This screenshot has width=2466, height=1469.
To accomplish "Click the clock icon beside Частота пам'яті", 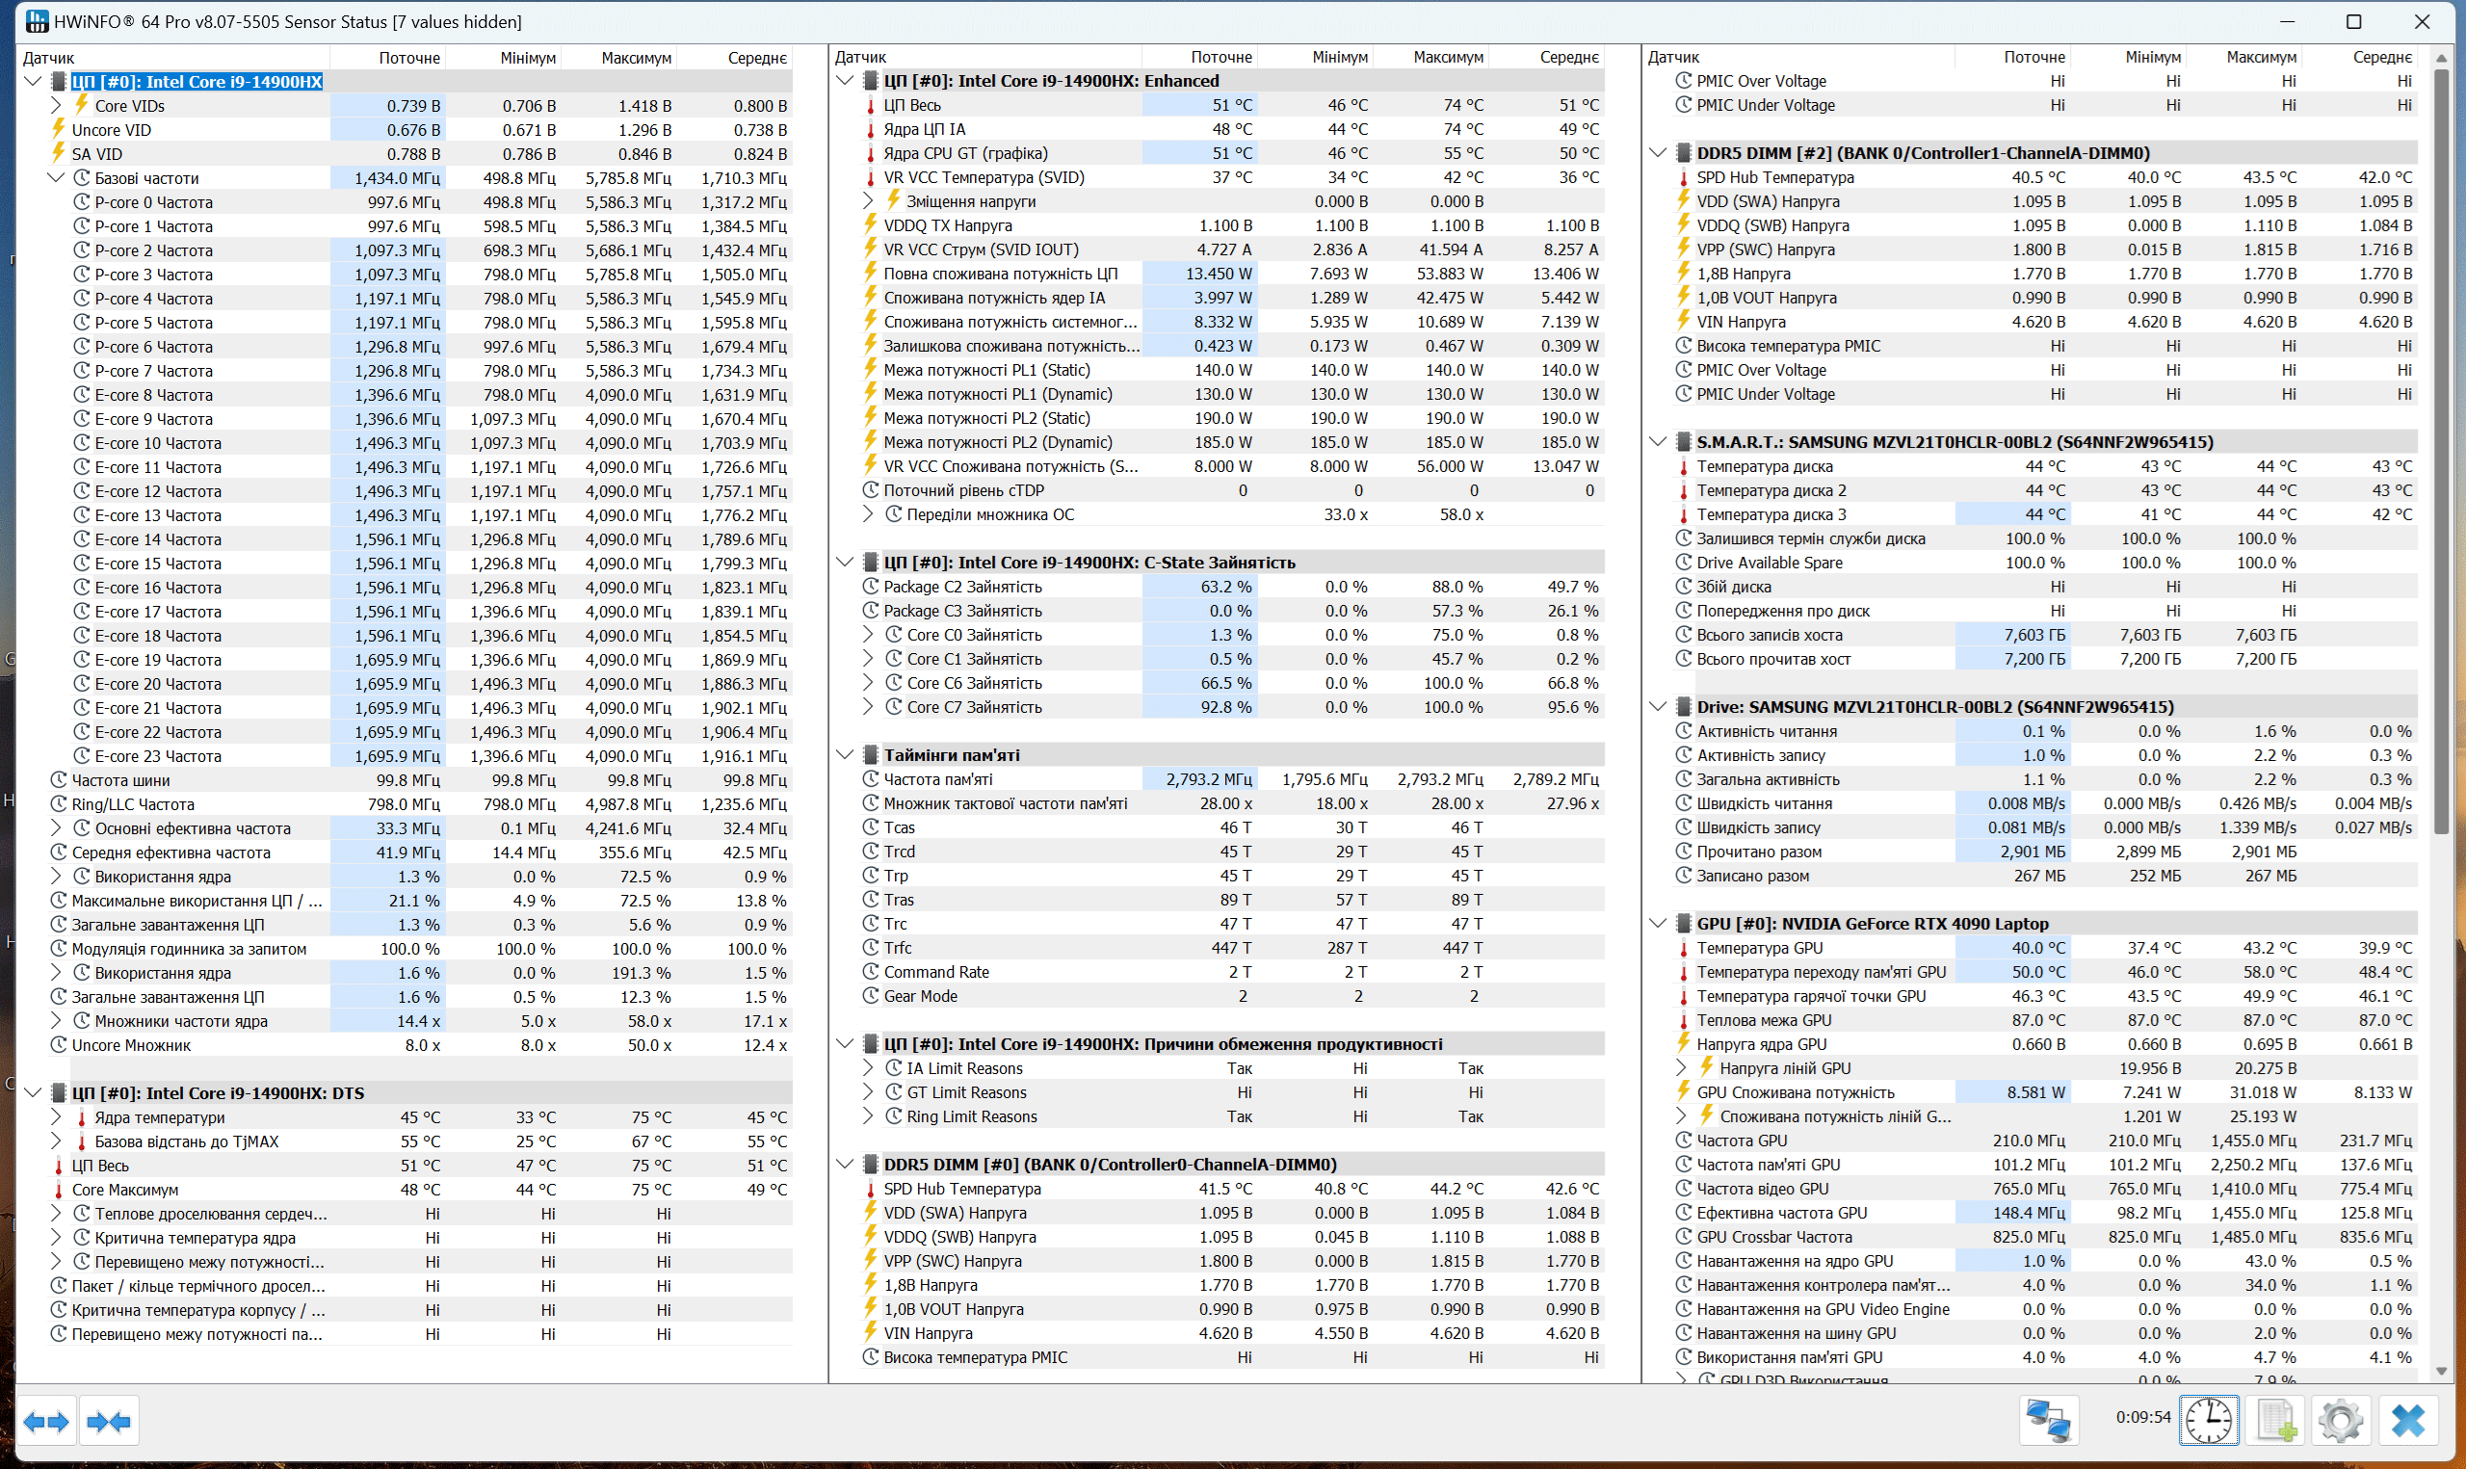I will tap(871, 779).
